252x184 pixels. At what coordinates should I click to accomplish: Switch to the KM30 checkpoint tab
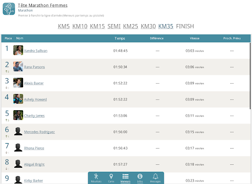pyautogui.click(x=148, y=26)
